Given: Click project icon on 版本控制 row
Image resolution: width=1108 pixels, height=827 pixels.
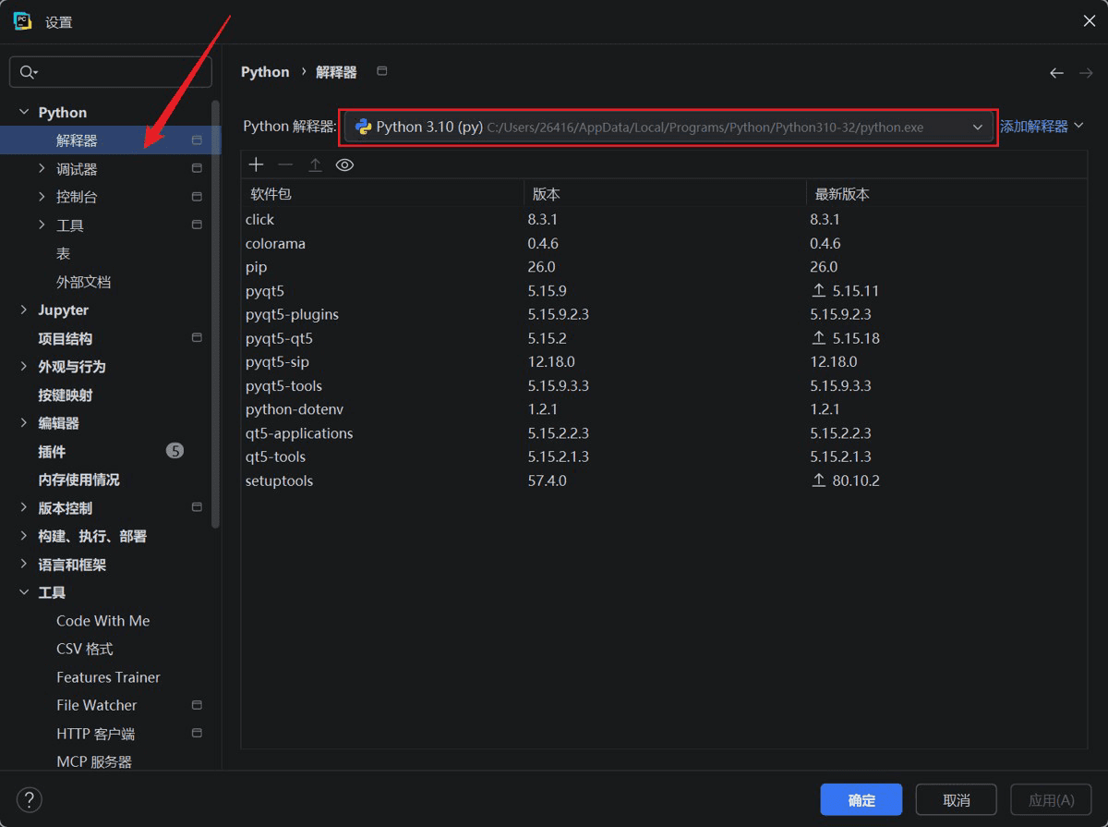Looking at the screenshot, I should point(197,507).
